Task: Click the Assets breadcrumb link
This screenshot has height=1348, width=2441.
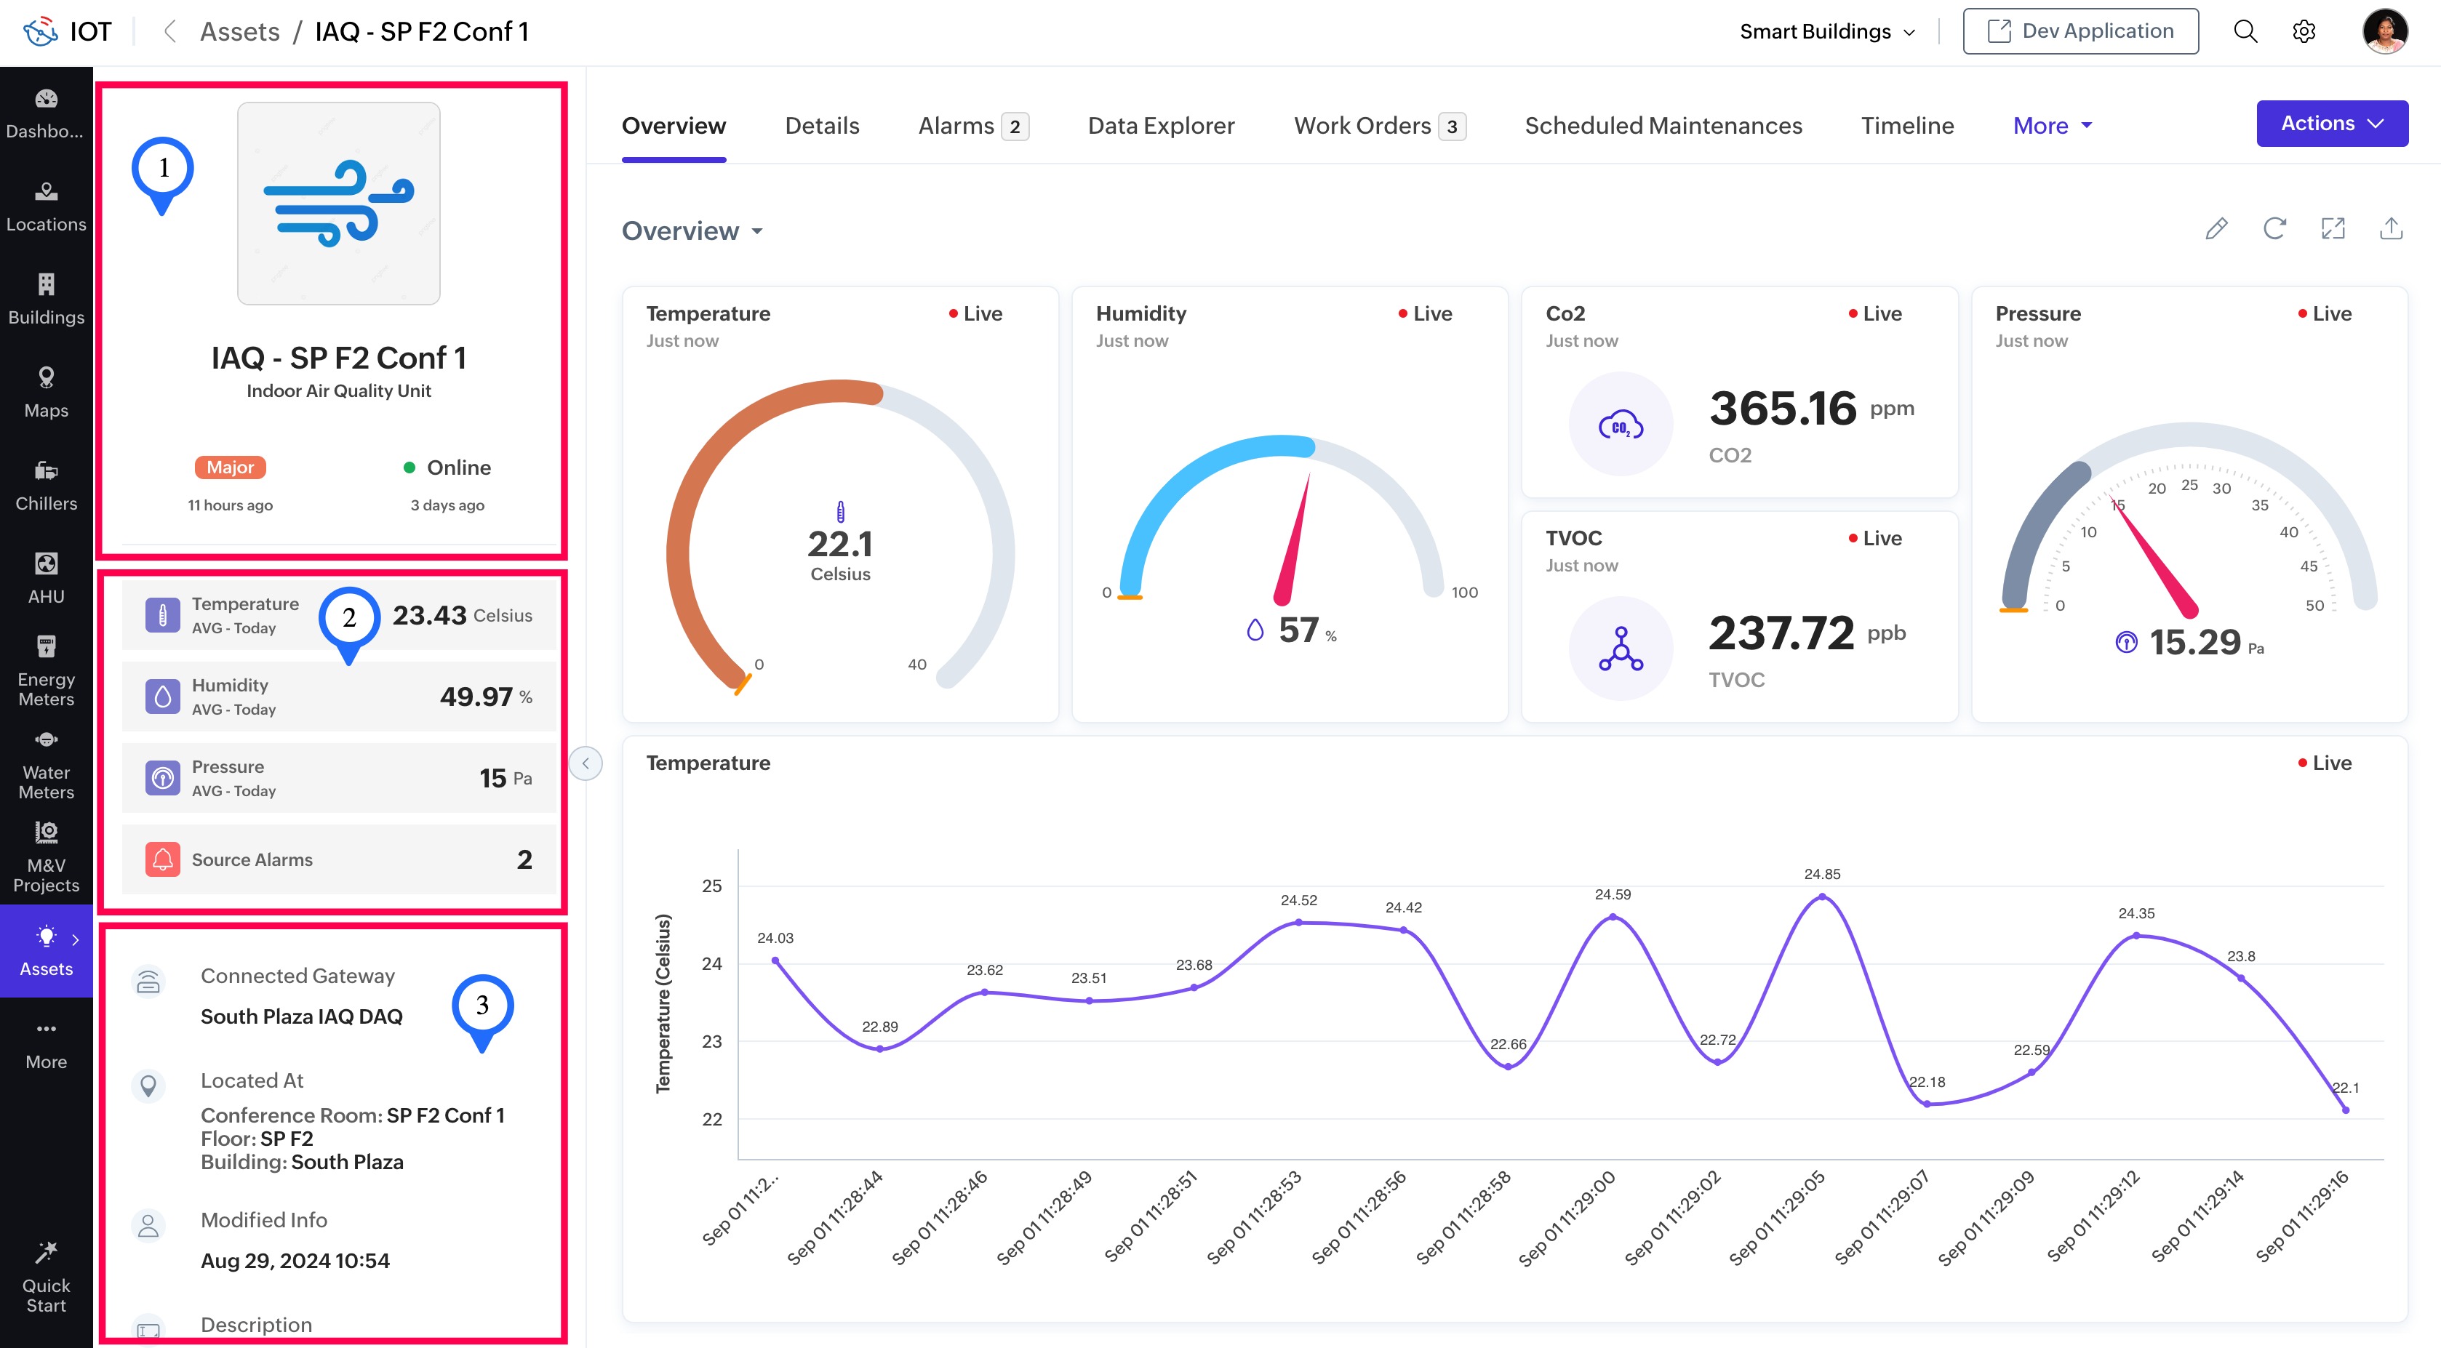Action: [240, 31]
